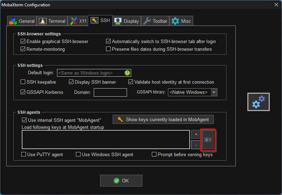
Task: Click the blue gears settings icon
Action: 259,102
